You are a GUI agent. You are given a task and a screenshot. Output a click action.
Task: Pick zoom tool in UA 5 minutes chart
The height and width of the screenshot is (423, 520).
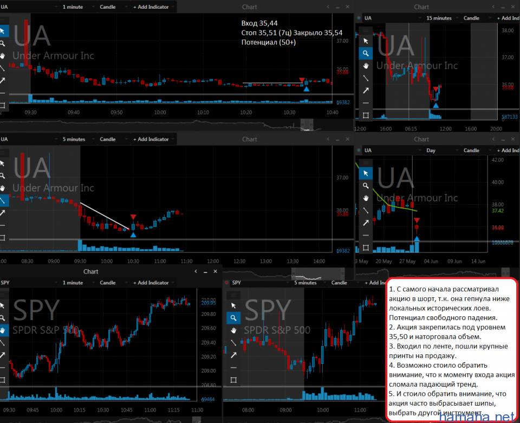coord(2,175)
